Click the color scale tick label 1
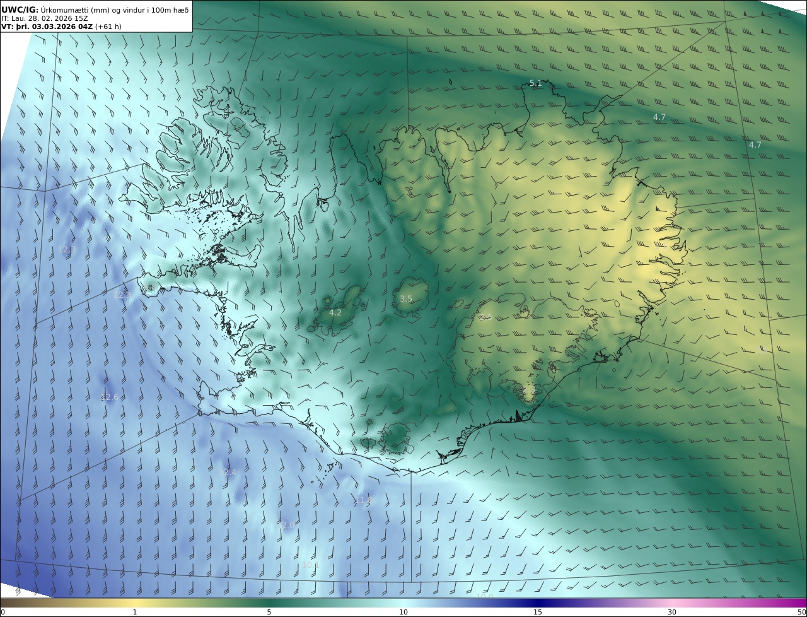Screen dimensions: 807x617 pyautogui.click(x=134, y=612)
